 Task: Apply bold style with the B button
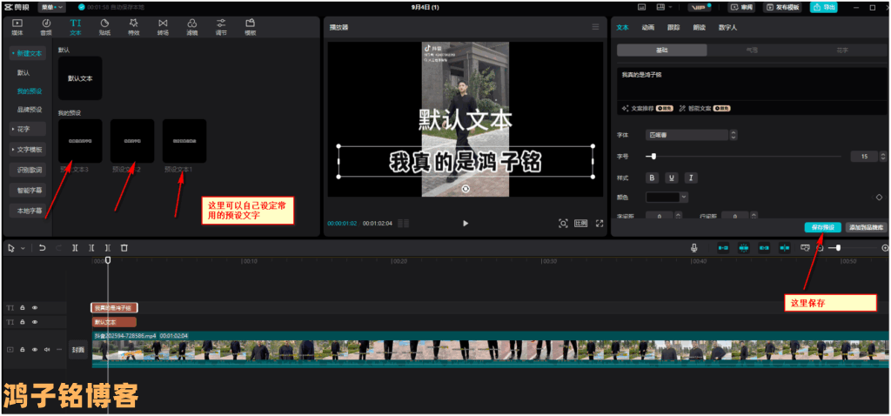pyautogui.click(x=653, y=178)
